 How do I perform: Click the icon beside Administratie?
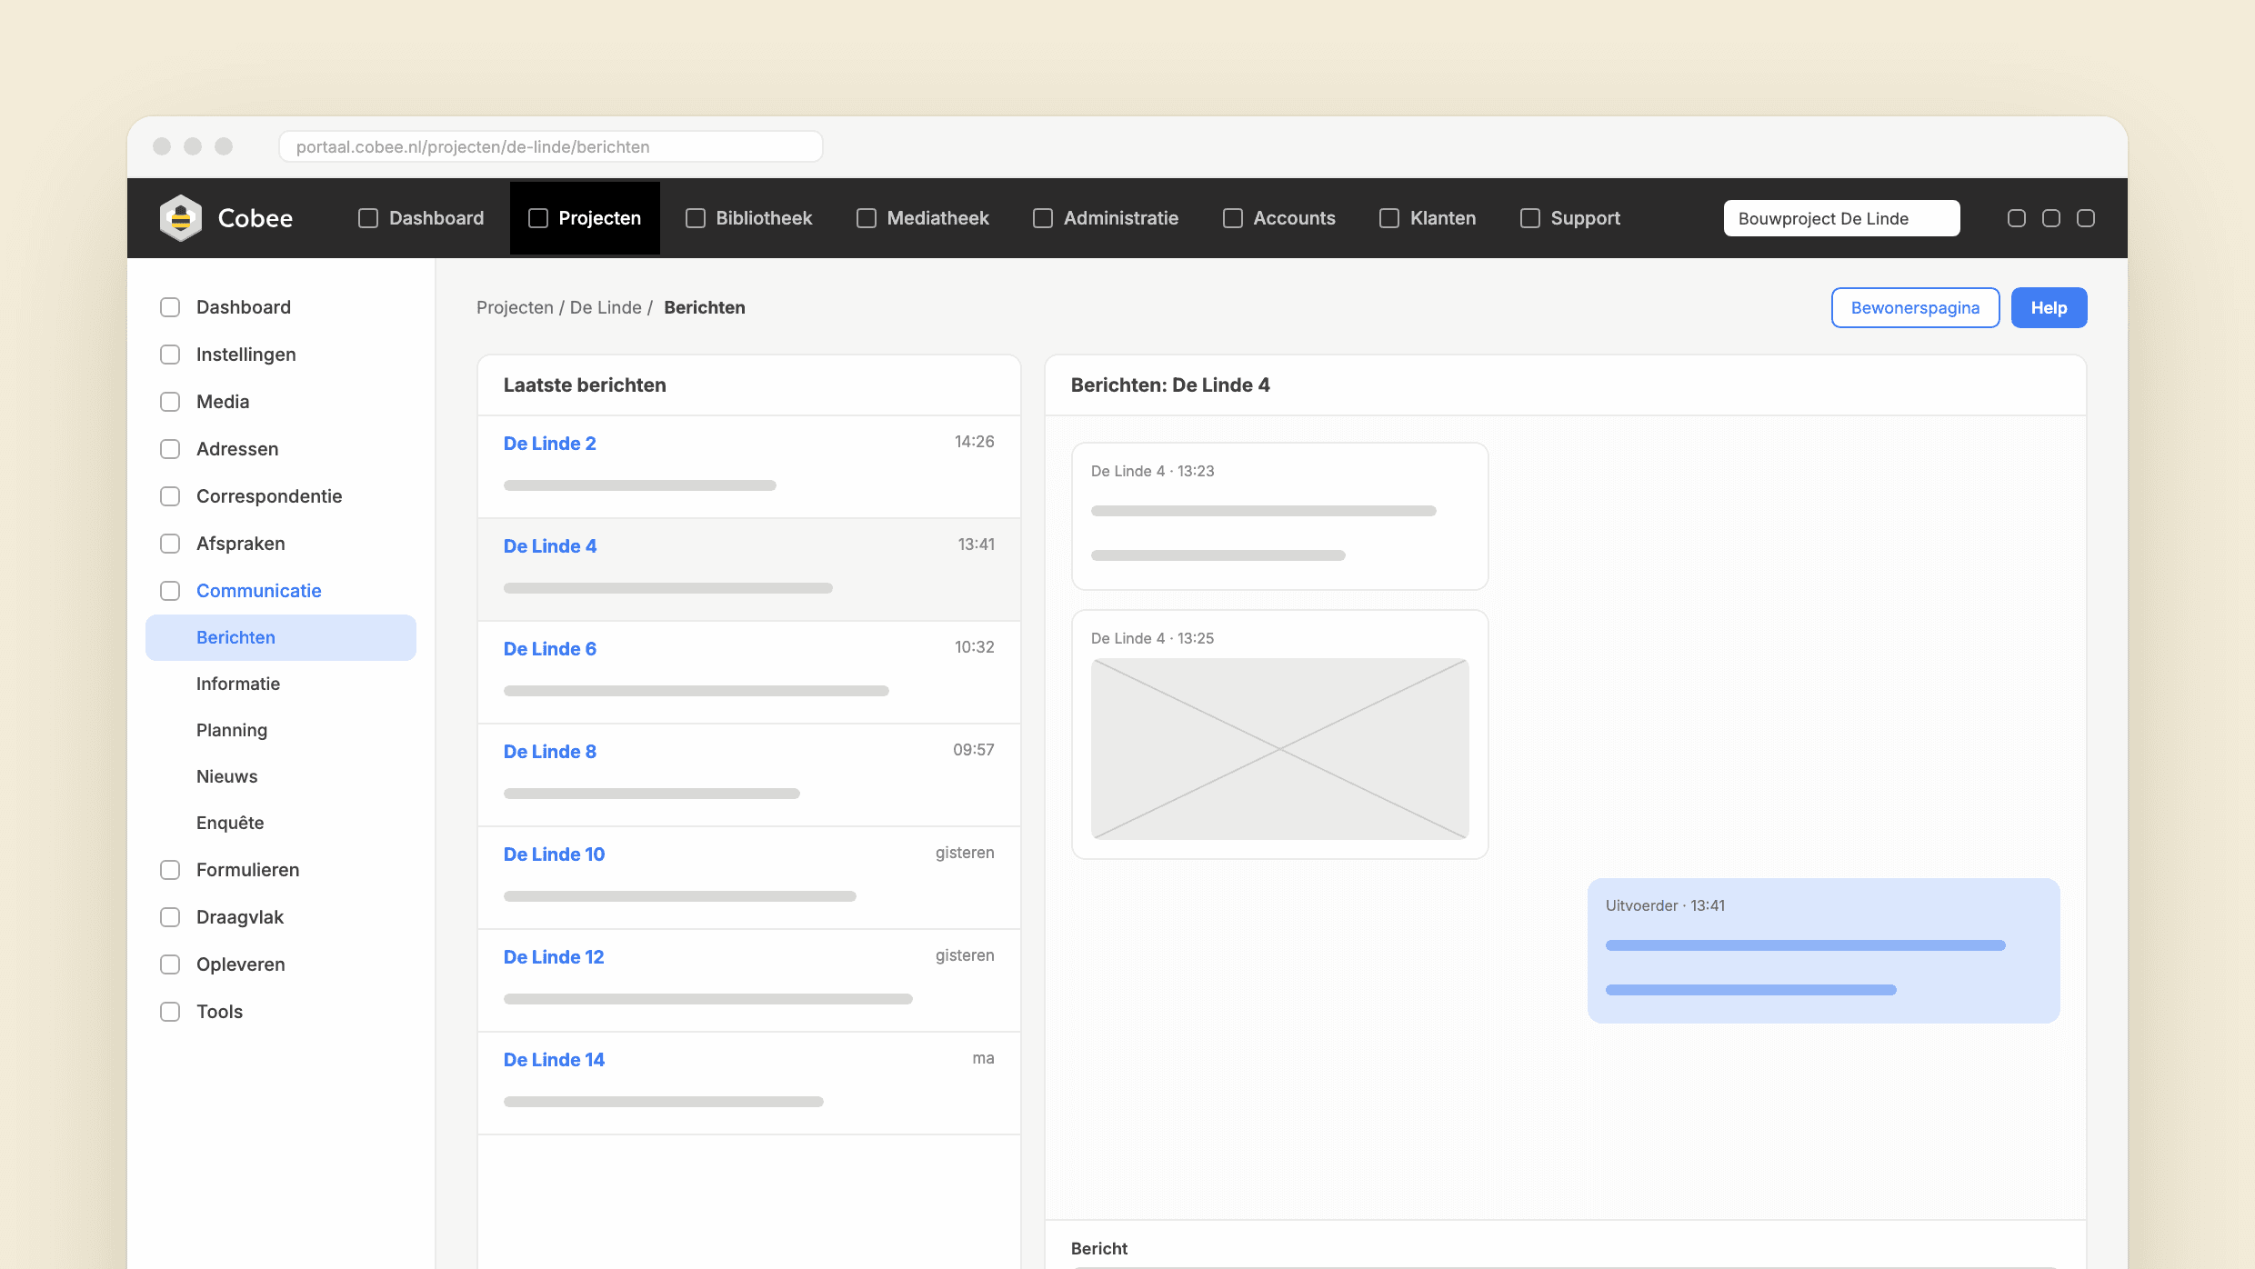(1043, 218)
